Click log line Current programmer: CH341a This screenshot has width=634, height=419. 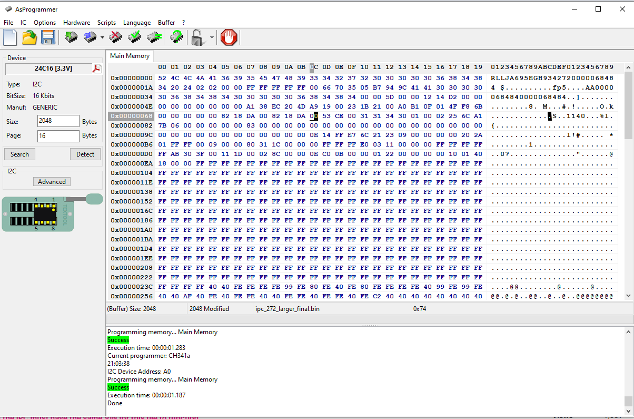[x=149, y=356]
